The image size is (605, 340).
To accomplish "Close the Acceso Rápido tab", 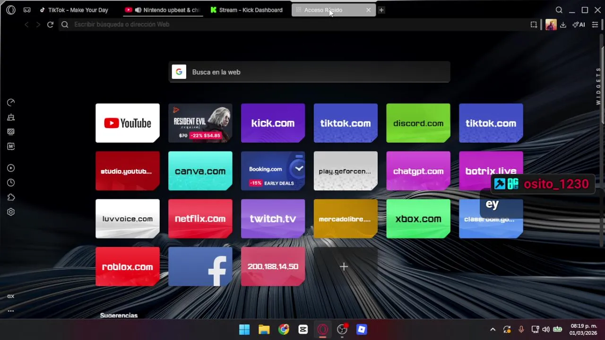I will [369, 10].
